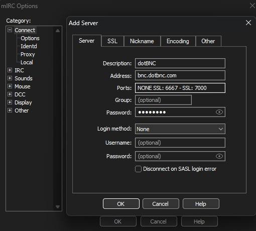Image resolution: width=256 pixels, height=231 pixels.
Task: Expand the DCC category
Action: tap(10, 94)
